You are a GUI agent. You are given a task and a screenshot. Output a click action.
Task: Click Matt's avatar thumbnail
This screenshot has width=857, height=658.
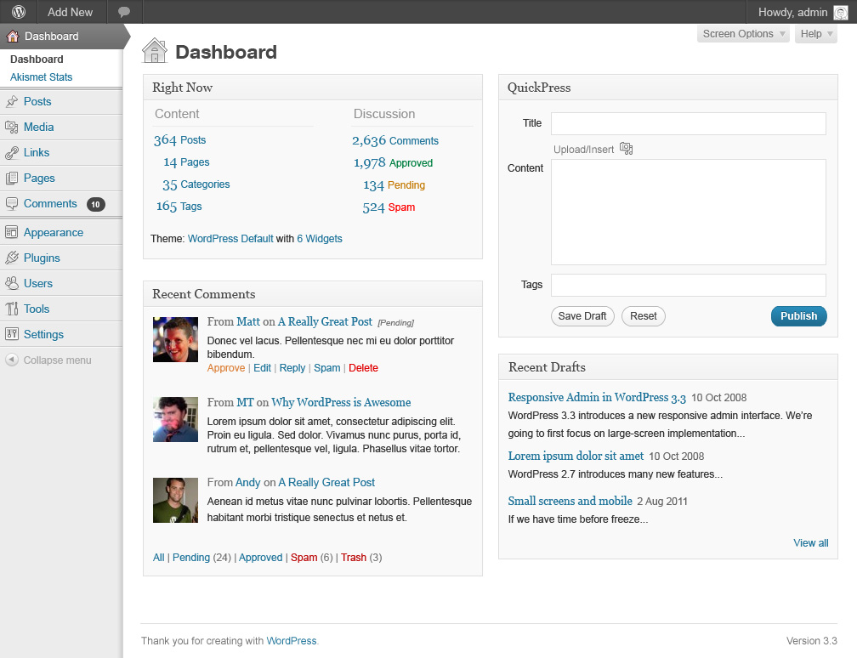point(175,339)
